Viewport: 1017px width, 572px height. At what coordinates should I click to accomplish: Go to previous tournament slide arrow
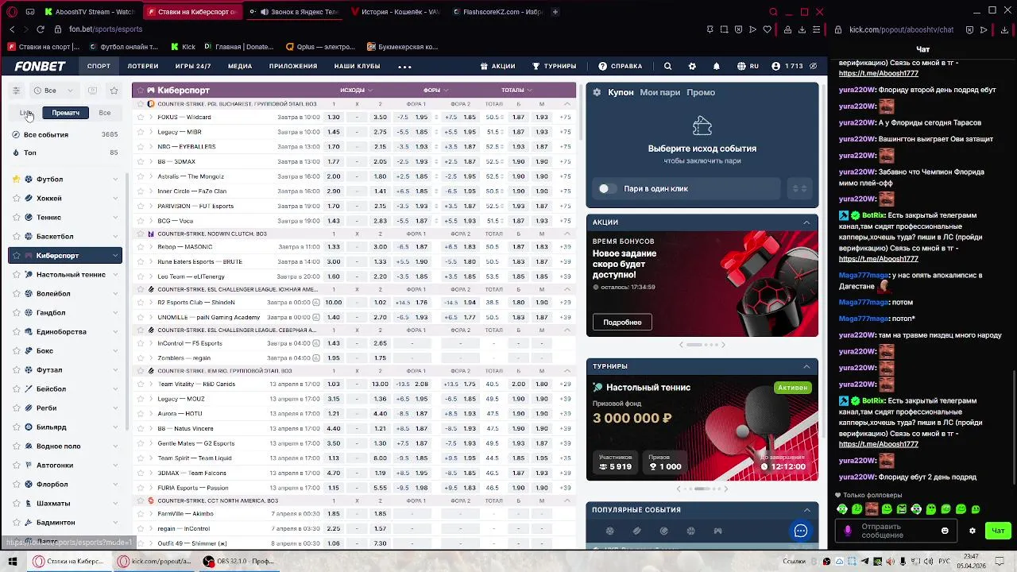coord(678,489)
